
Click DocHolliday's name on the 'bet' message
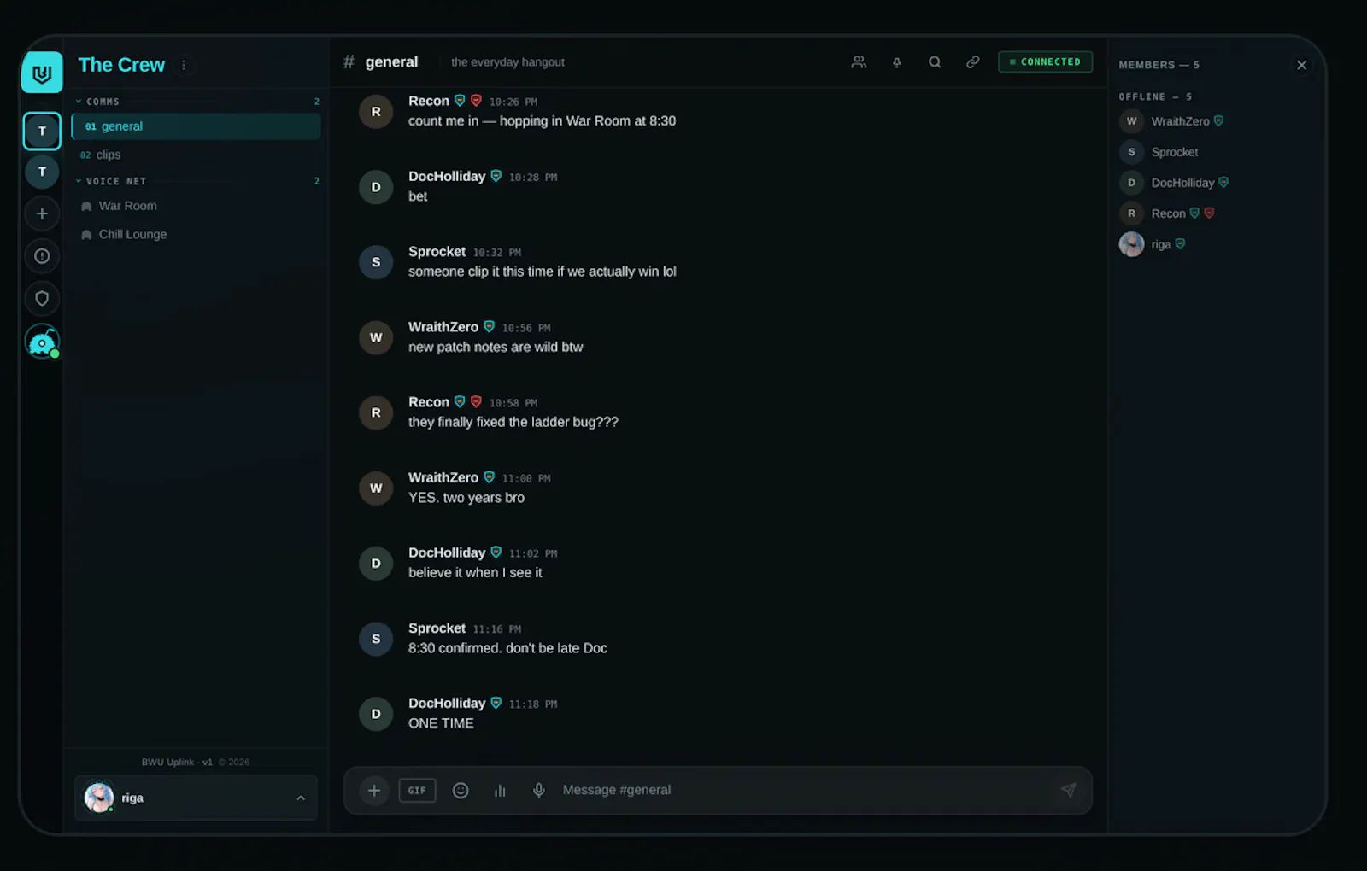click(447, 177)
